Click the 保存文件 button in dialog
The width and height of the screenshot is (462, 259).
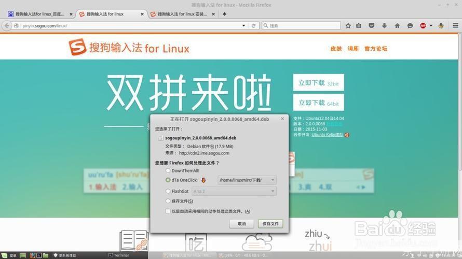[270, 224]
